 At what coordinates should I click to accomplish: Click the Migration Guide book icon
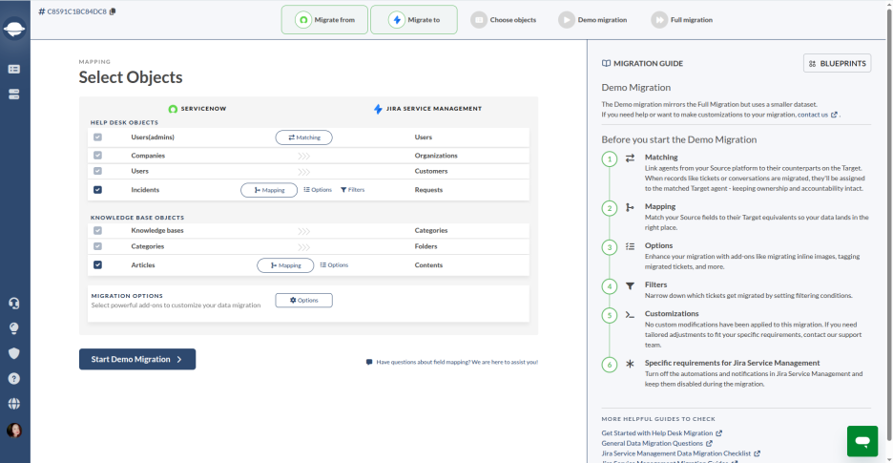606,63
